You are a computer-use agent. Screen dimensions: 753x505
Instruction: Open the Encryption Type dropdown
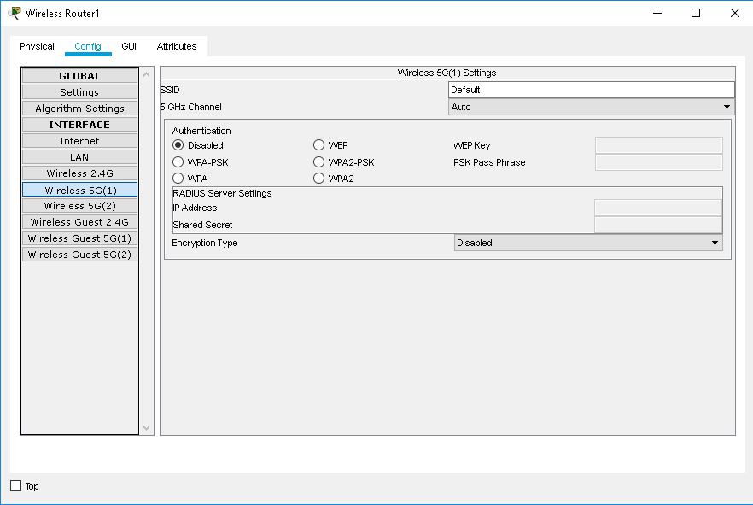click(x=588, y=244)
